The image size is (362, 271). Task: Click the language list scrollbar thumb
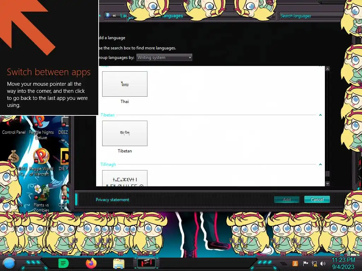327,174
